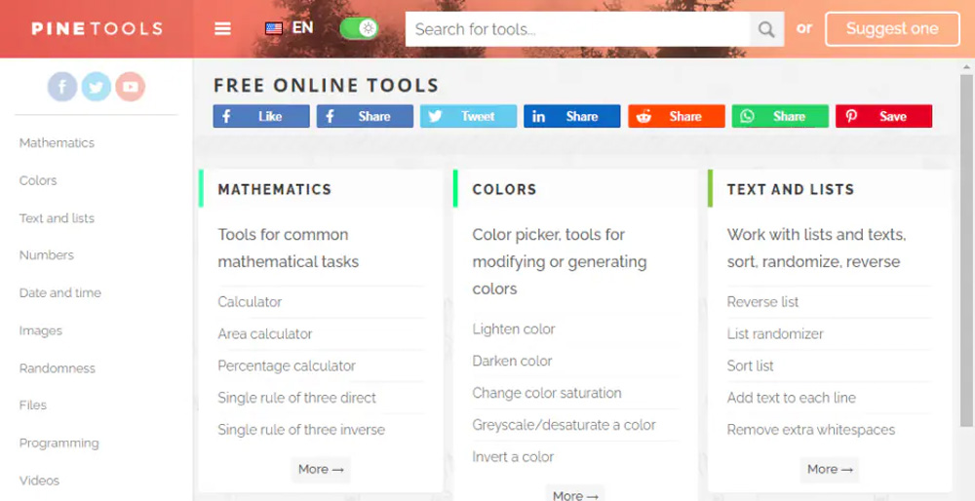Click More in Text and lists card
This screenshot has height=501, width=975.
tap(830, 469)
